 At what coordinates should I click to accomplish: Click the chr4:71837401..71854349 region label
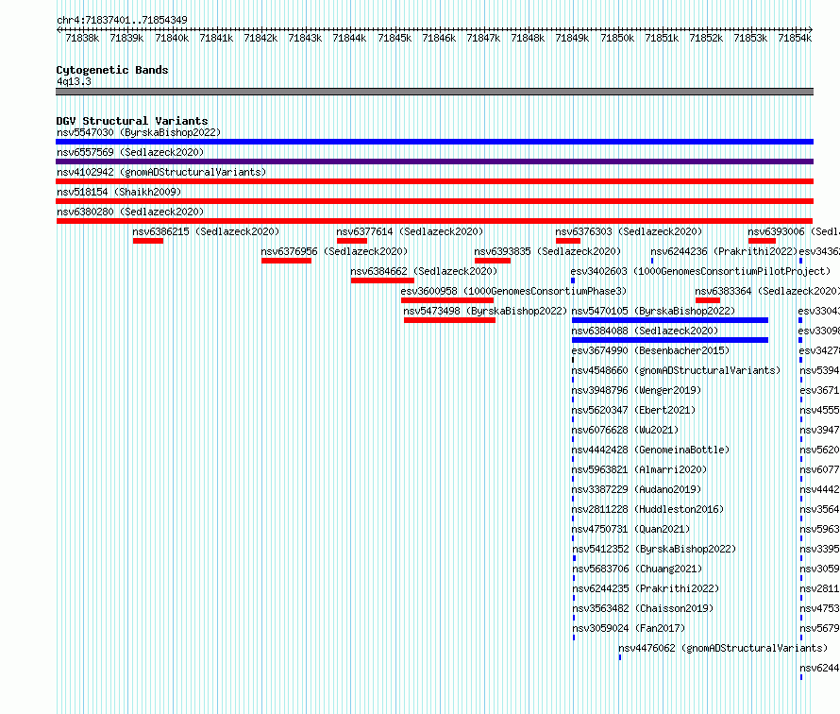[122, 20]
